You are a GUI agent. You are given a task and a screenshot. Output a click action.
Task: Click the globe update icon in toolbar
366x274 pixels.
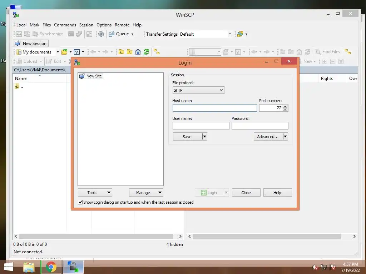(240, 34)
